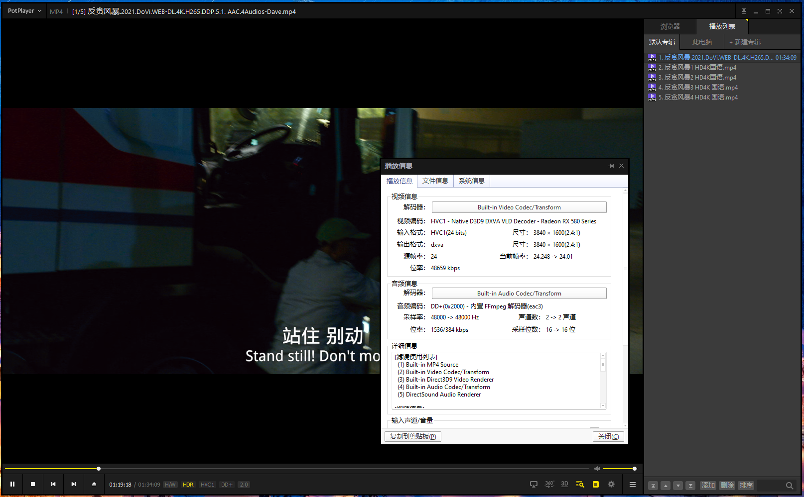Click the 添加 add button
The image size is (804, 497).
pos(708,486)
